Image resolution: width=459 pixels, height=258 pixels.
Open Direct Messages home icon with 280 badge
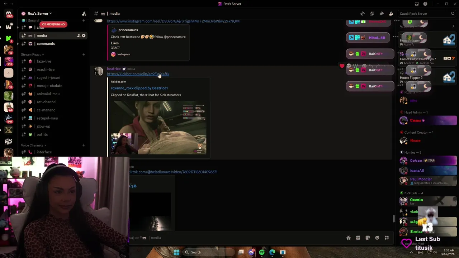pos(9,14)
